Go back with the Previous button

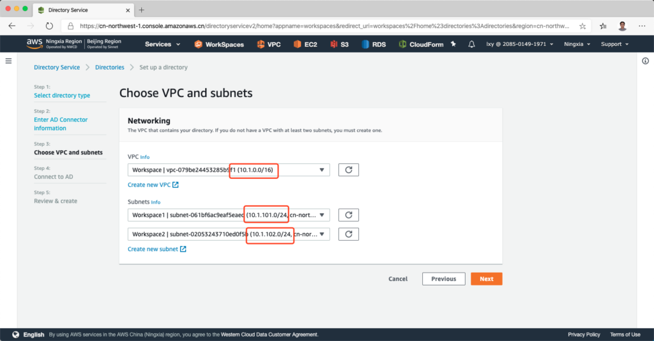pyautogui.click(x=443, y=279)
